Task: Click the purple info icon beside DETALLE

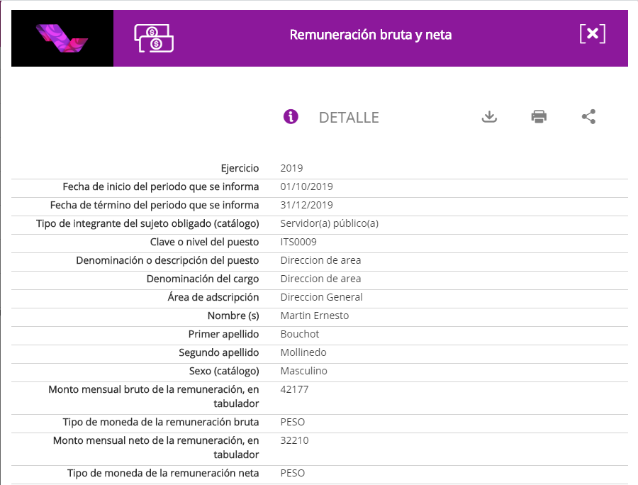Action: pos(291,117)
